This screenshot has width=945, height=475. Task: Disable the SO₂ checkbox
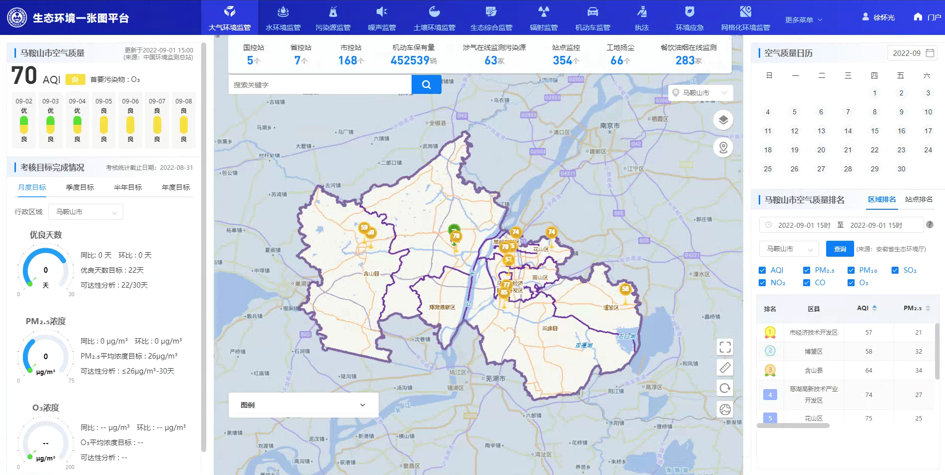895,270
